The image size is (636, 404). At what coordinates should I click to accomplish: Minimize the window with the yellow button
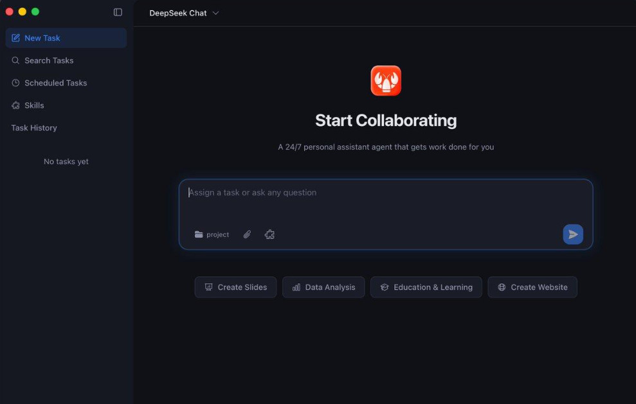[x=23, y=12]
